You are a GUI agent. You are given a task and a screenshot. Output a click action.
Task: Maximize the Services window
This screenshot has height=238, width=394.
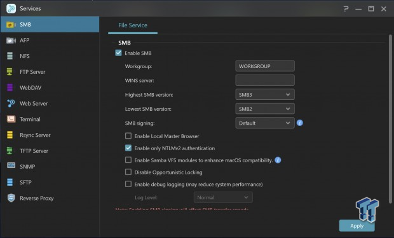click(371, 9)
